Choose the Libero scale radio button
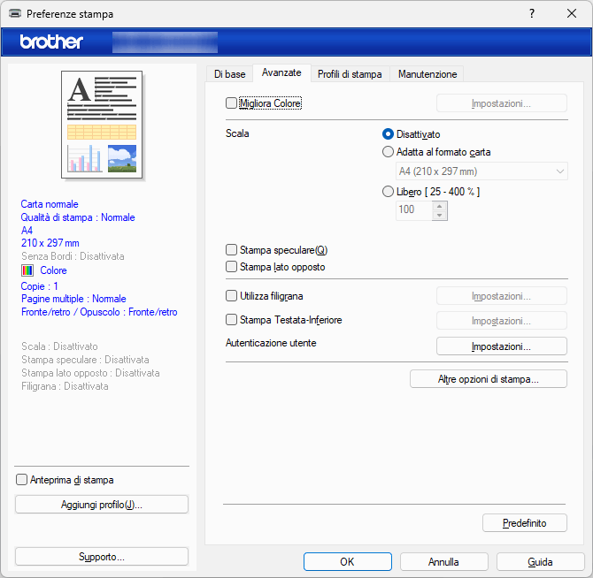593x578 pixels. click(388, 191)
